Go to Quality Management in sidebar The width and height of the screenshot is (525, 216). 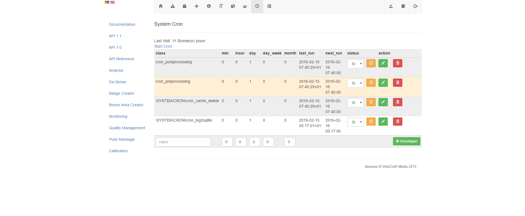127,128
